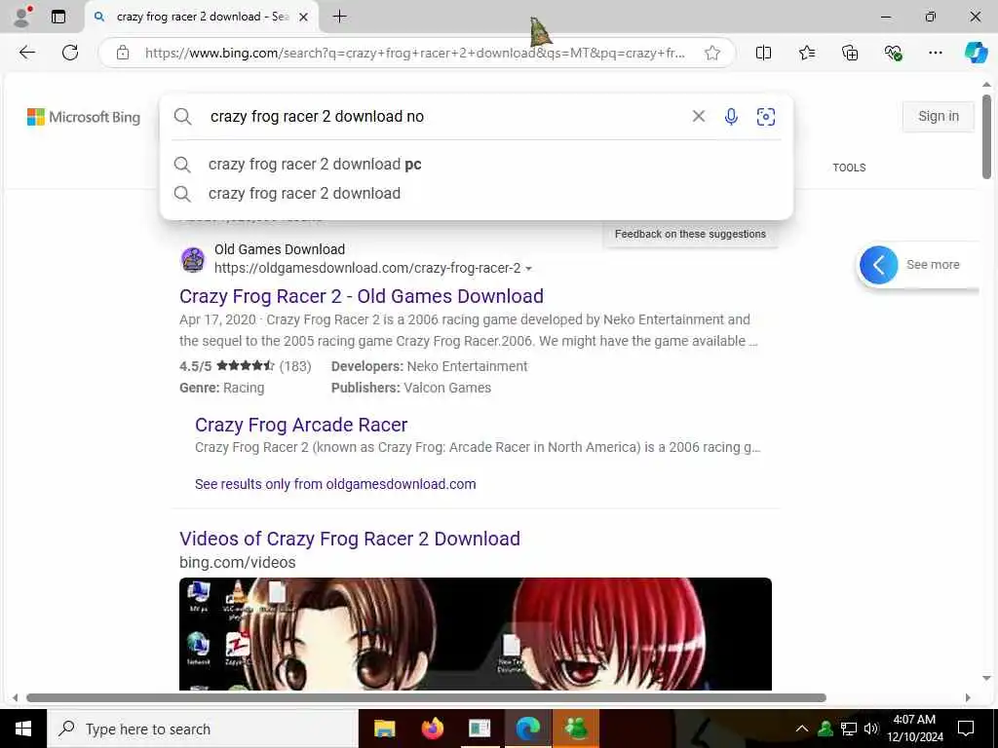
Task: Open tab actions menu icon
Action: [x=58, y=17]
